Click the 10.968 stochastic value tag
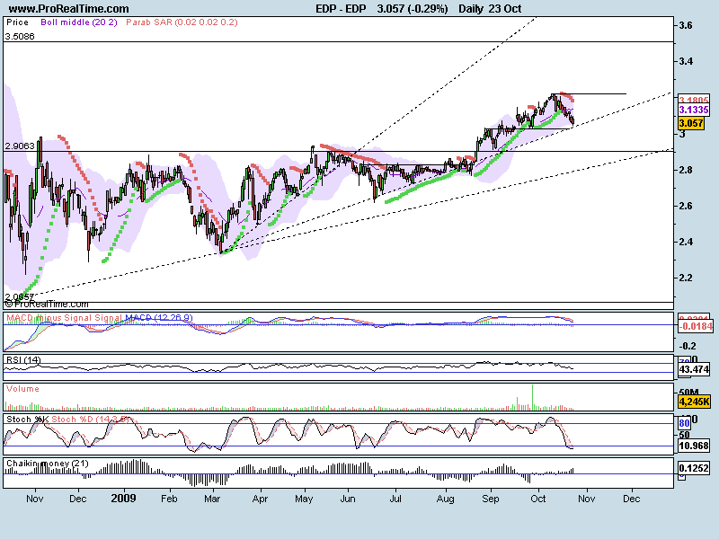Viewport: 719px width, 539px height. click(693, 446)
